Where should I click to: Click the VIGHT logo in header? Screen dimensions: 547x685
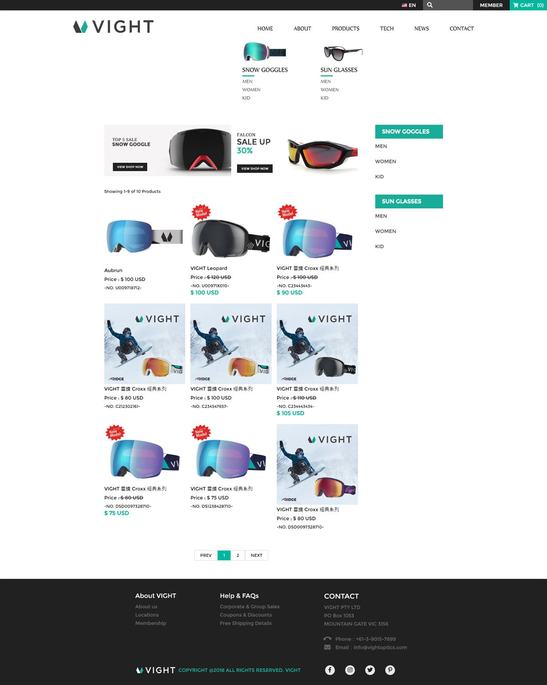114,26
